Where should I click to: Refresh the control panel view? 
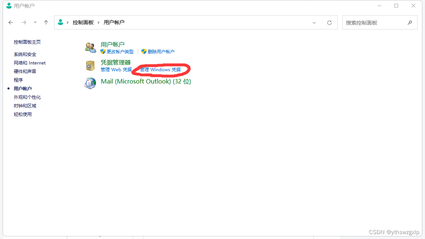[329, 23]
